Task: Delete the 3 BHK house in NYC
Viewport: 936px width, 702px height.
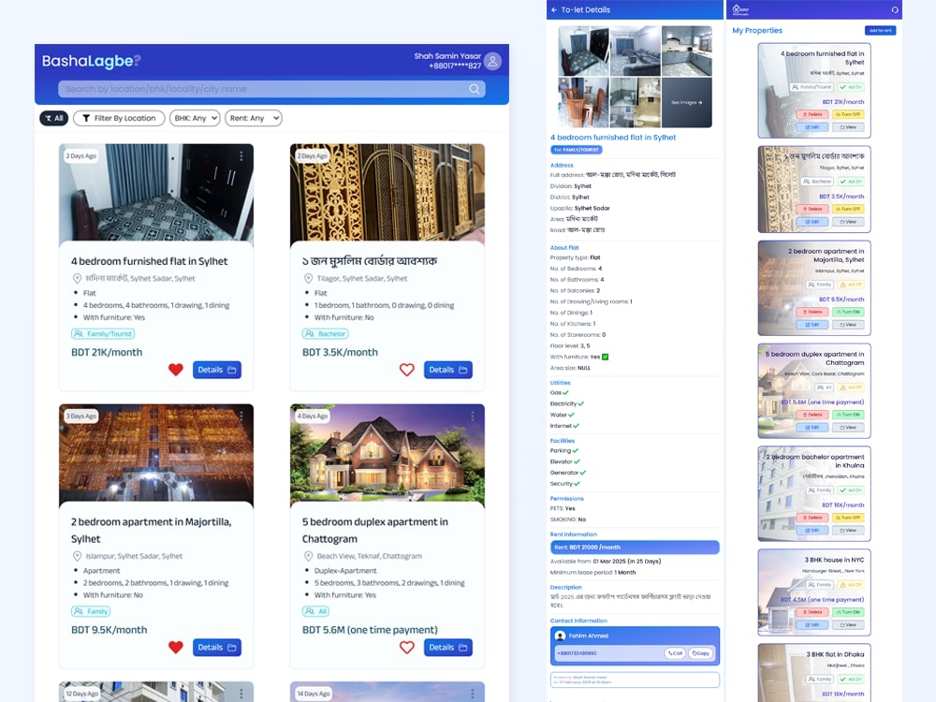Action: 812,612
